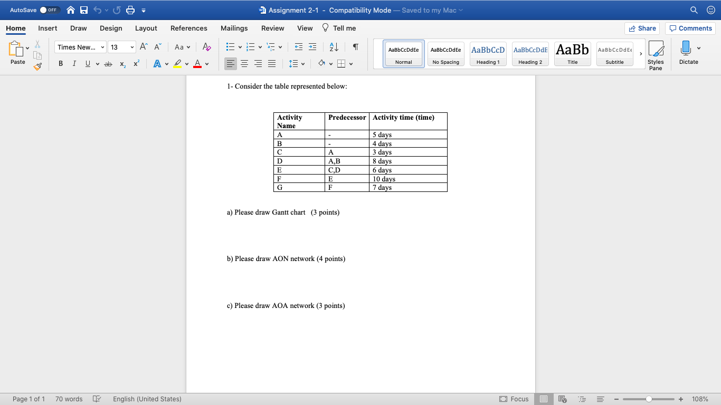The image size is (721, 405).
Task: Toggle italic formatting
Action: (x=74, y=63)
